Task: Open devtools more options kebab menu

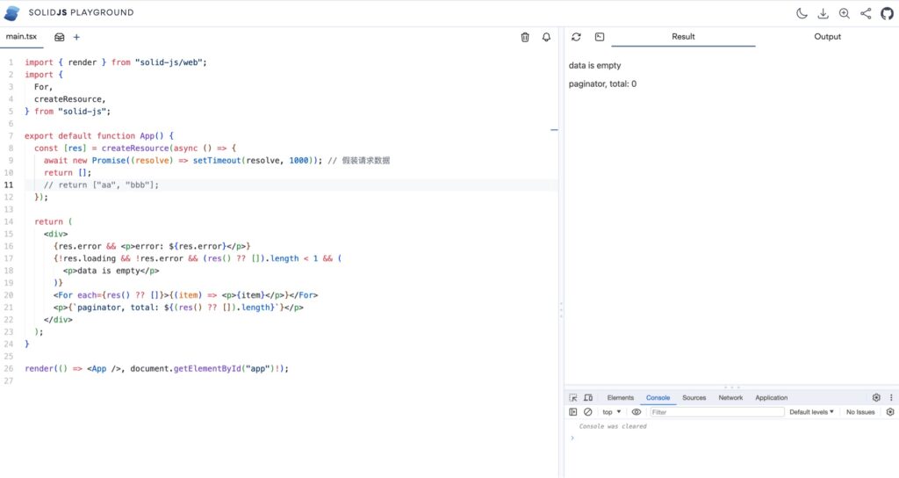Action: pos(891,398)
